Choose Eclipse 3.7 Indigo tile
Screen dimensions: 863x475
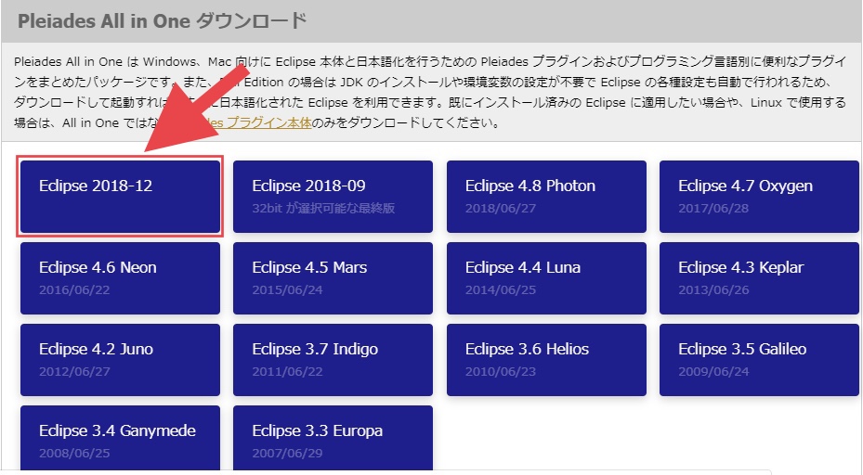click(333, 360)
